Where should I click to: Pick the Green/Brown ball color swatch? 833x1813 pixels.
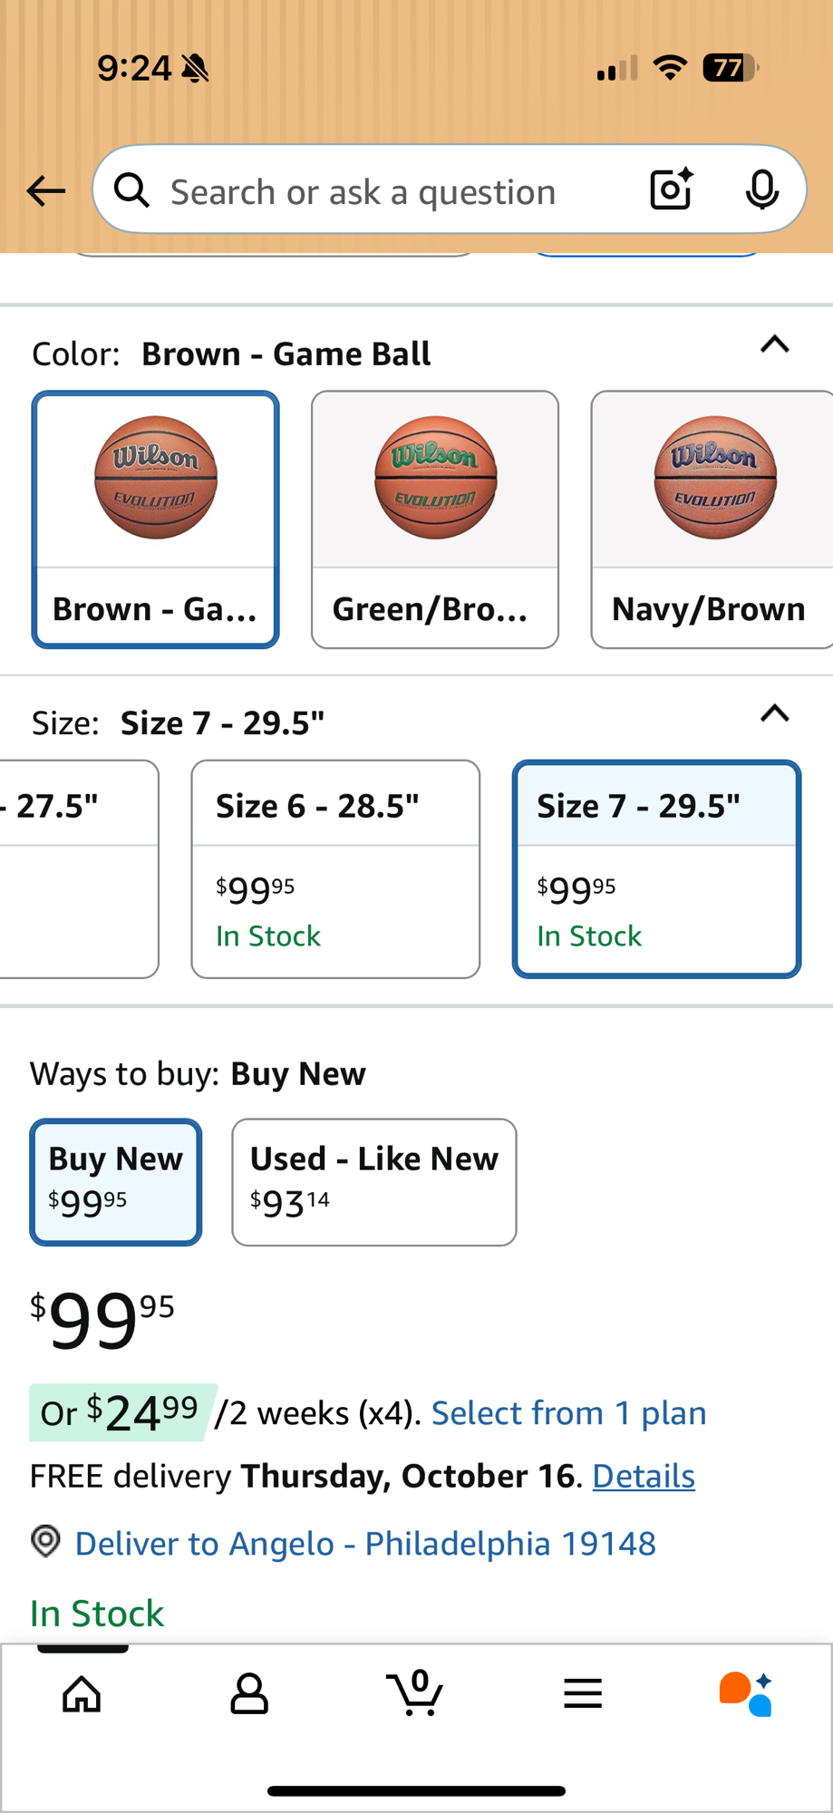(435, 519)
